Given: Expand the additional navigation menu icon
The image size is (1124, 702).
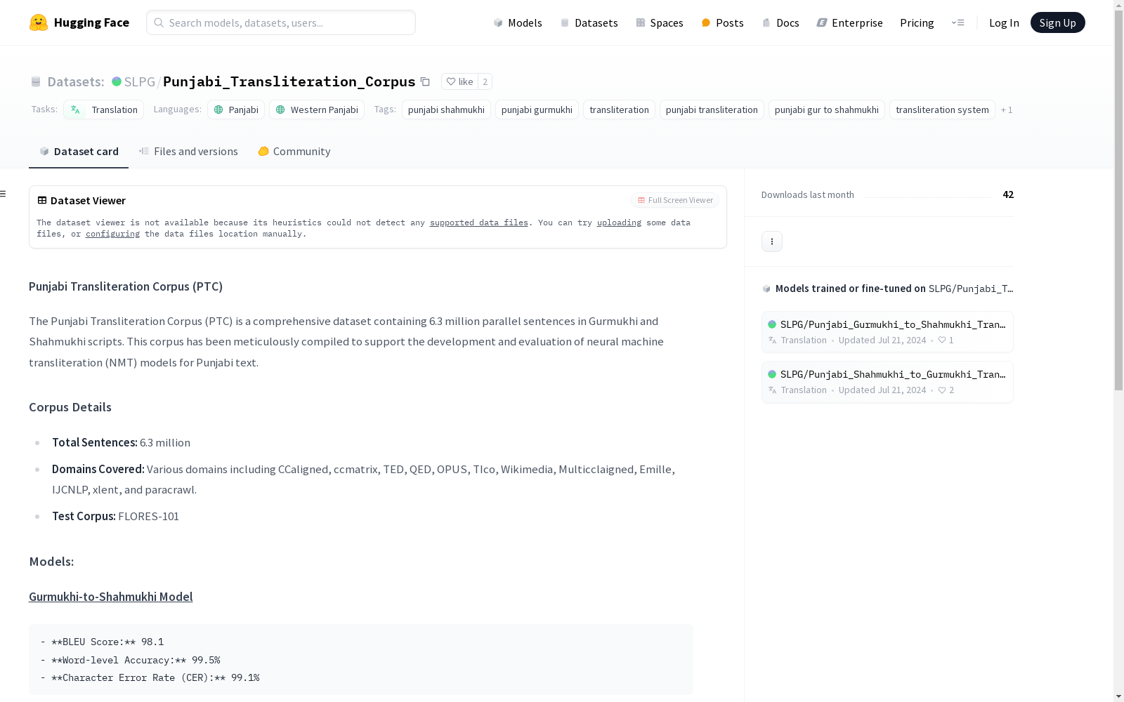Looking at the screenshot, I should tap(958, 22).
